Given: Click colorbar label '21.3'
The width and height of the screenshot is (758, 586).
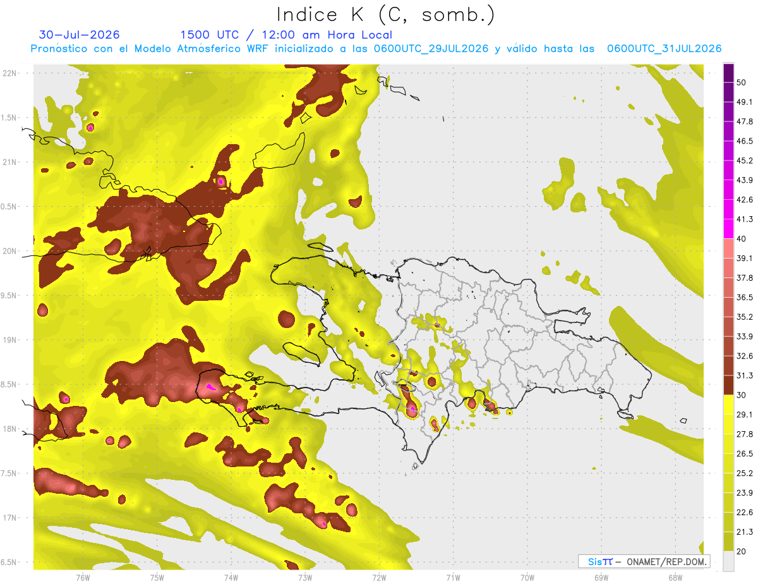Looking at the screenshot, I should coord(745,532).
